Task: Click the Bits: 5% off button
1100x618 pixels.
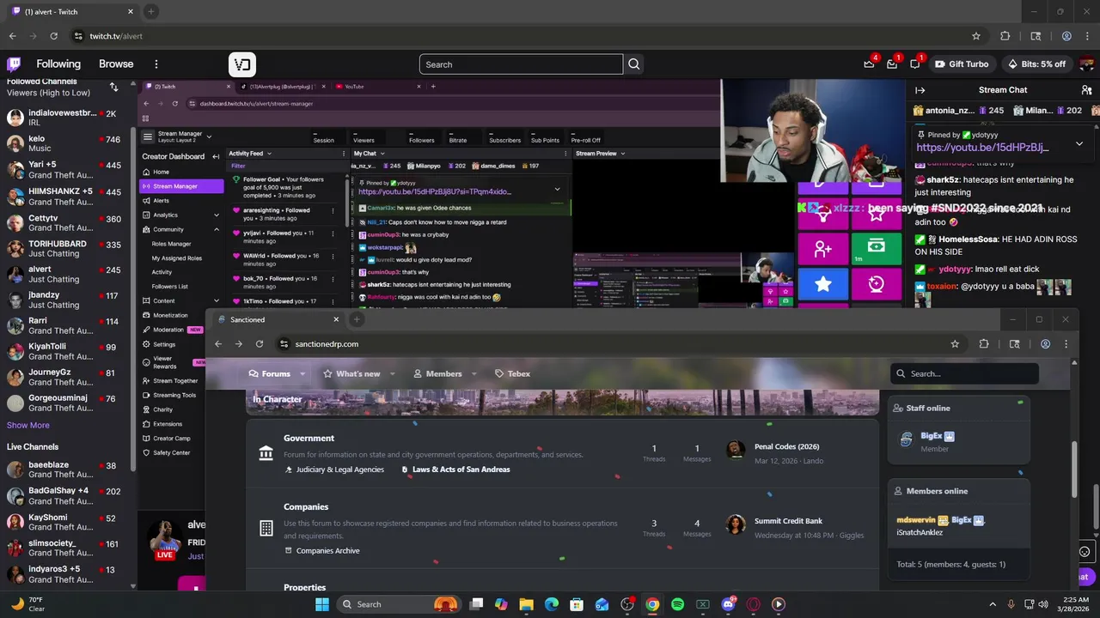Action: pos(1036,64)
